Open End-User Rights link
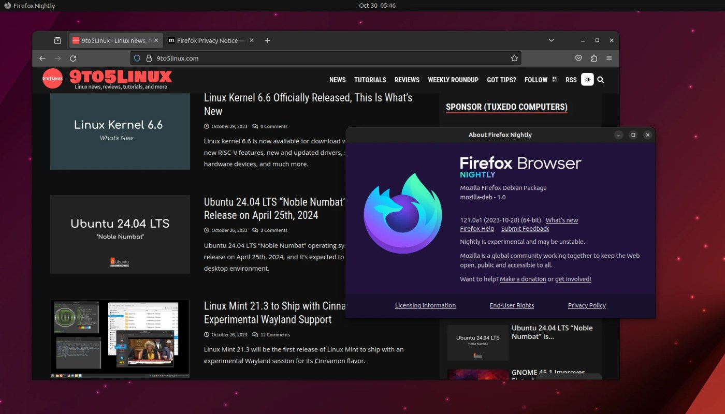The image size is (725, 414). (512, 305)
